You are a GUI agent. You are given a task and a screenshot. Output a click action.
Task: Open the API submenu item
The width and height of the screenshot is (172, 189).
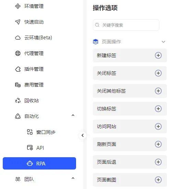39,148
